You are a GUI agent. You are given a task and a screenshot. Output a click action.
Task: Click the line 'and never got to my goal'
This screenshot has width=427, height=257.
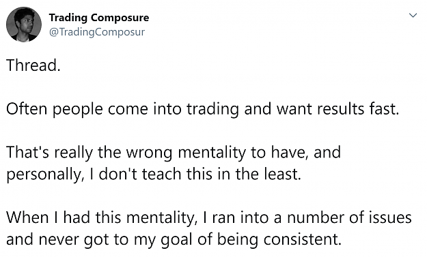coord(174,239)
